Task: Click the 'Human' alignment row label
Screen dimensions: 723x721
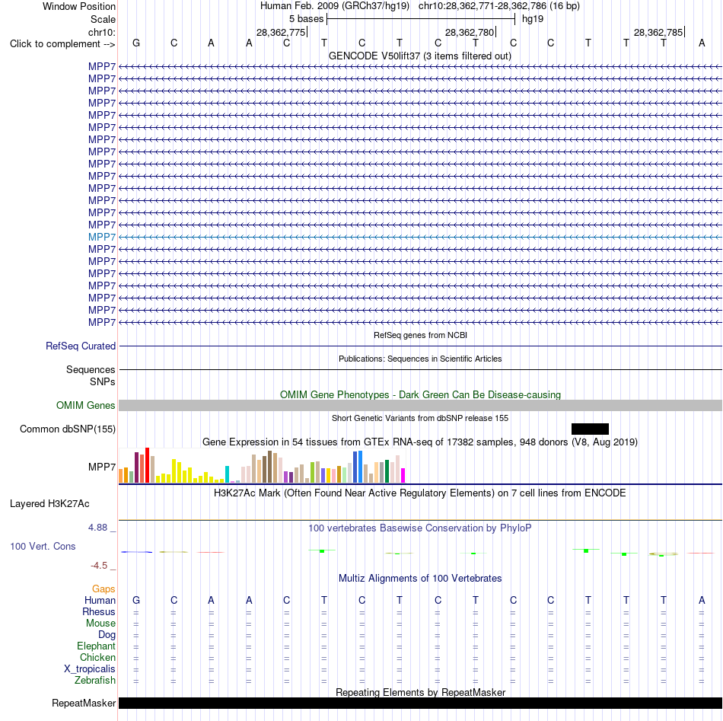Action: click(x=100, y=600)
